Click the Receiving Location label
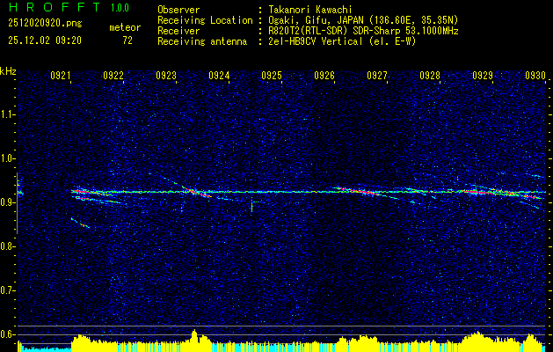The width and height of the screenshot is (553, 352). click(x=205, y=20)
